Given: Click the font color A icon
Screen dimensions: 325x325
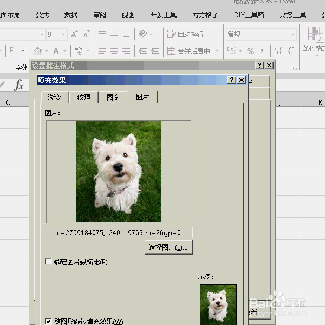Looking at the screenshot, I should click(56, 51).
